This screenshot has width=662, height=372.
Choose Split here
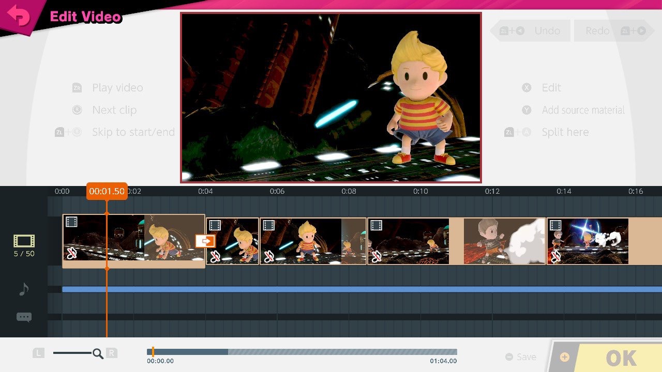pos(565,132)
